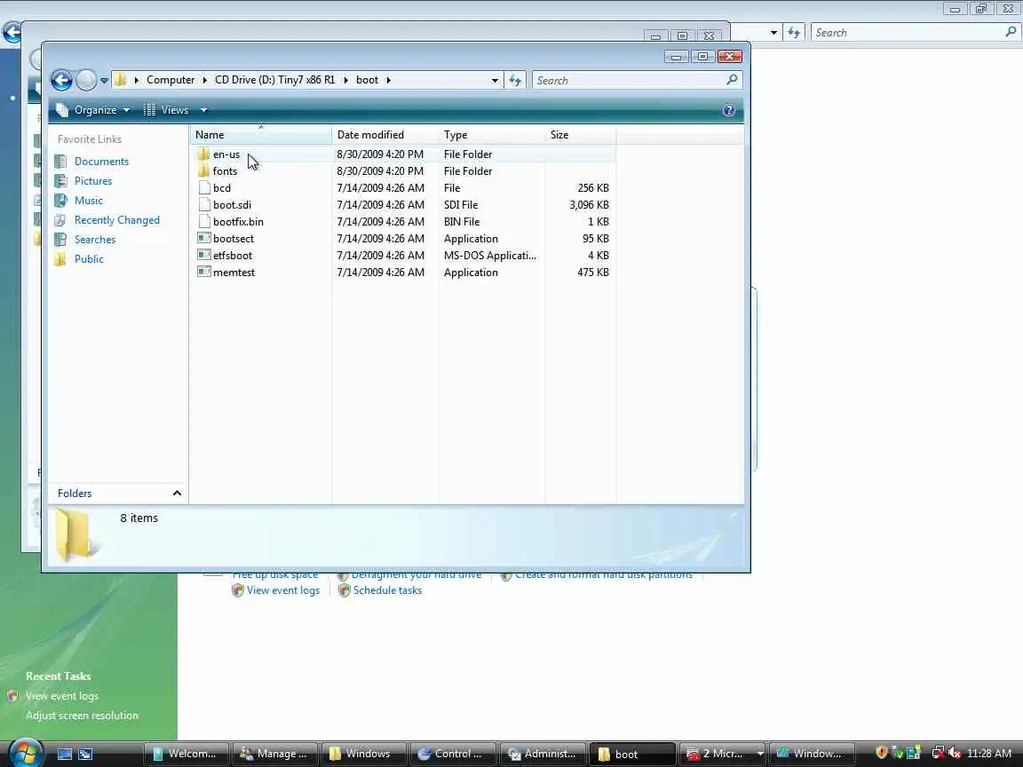Sort by the Name column header

[261, 135]
